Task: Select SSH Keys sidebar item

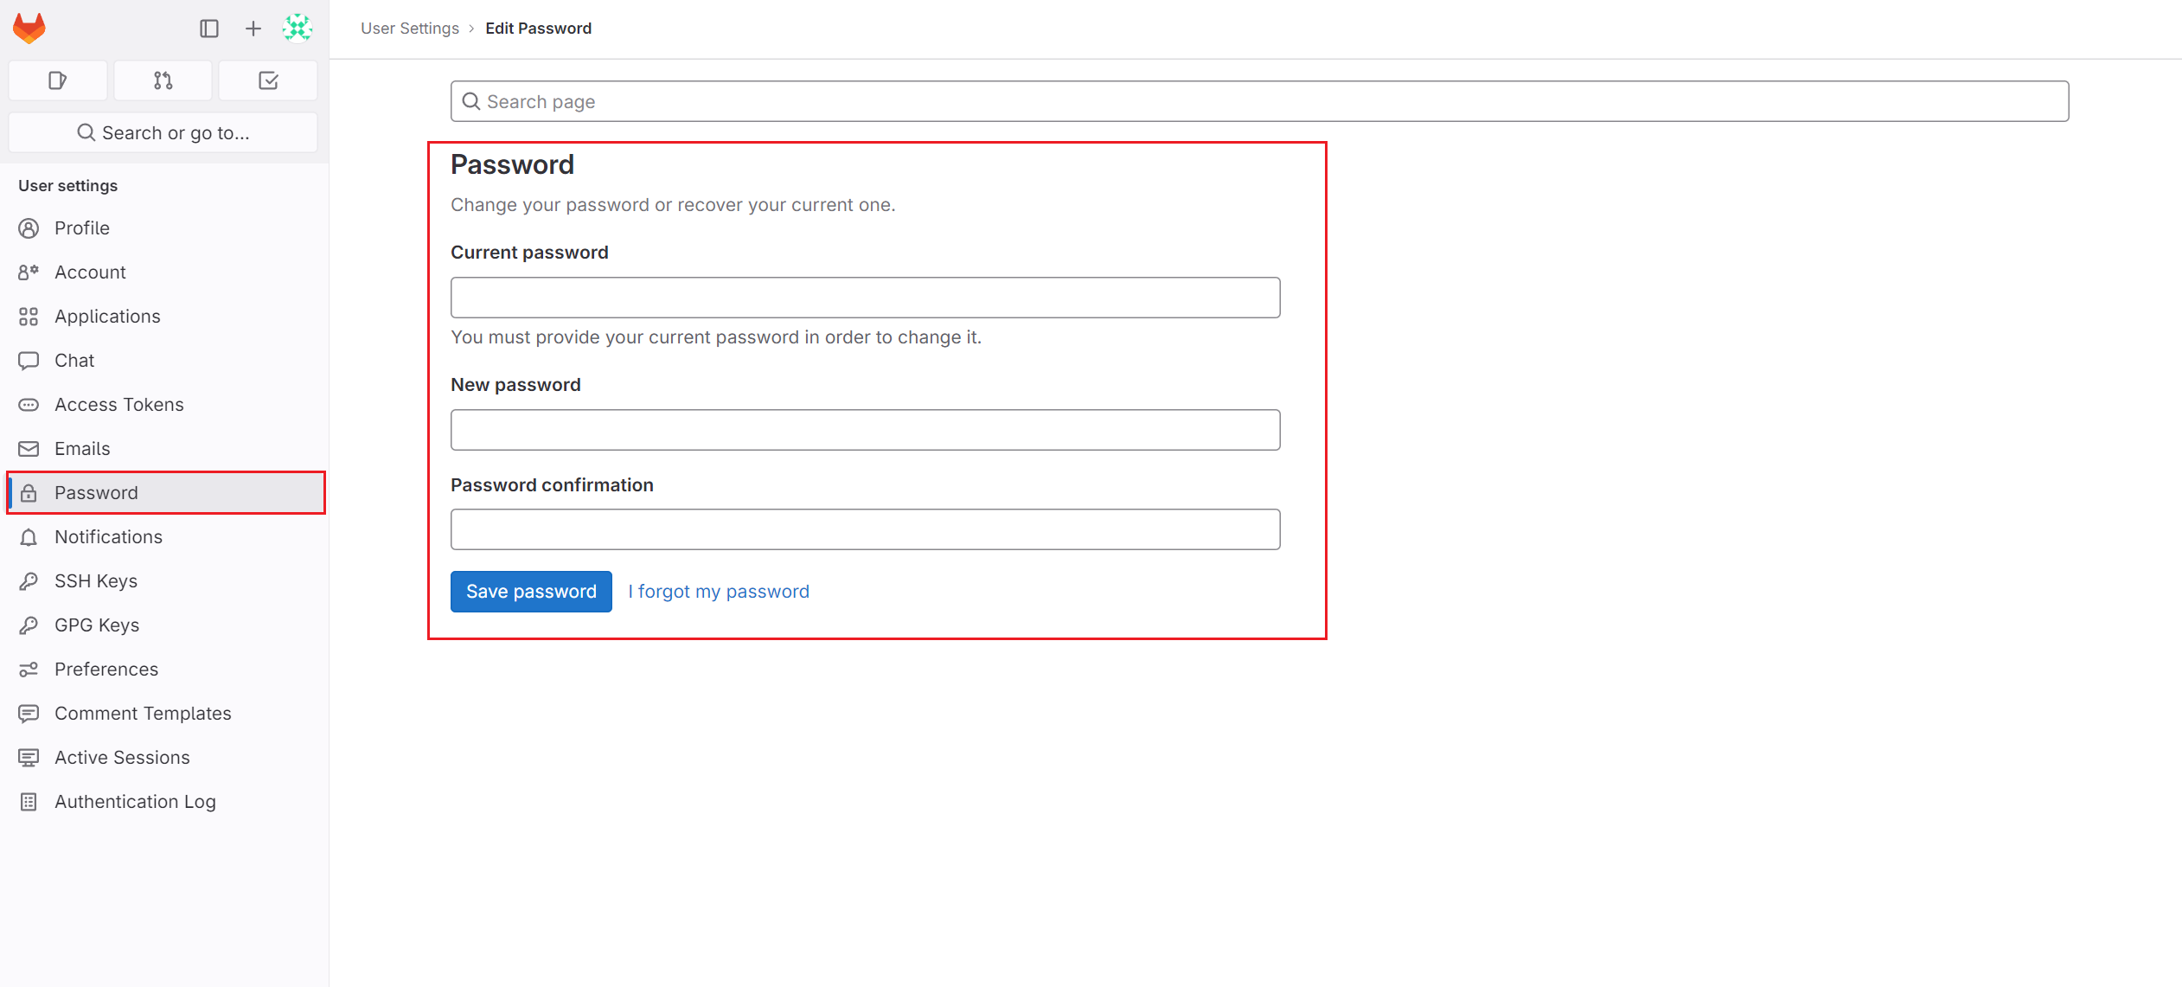Action: click(96, 580)
